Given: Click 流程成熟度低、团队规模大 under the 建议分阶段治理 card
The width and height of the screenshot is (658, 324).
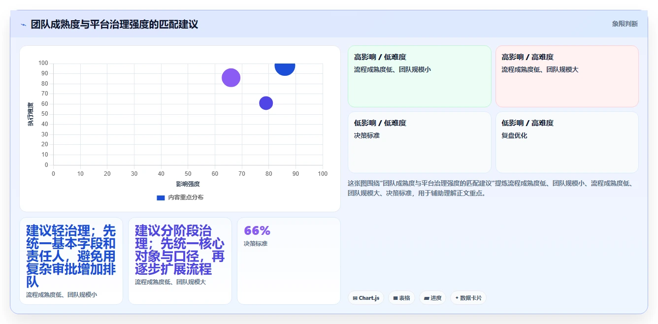Looking at the screenshot, I should 170,282.
